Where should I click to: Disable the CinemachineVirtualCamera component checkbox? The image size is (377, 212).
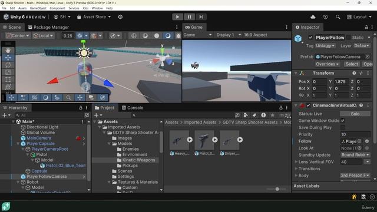tap(308, 105)
